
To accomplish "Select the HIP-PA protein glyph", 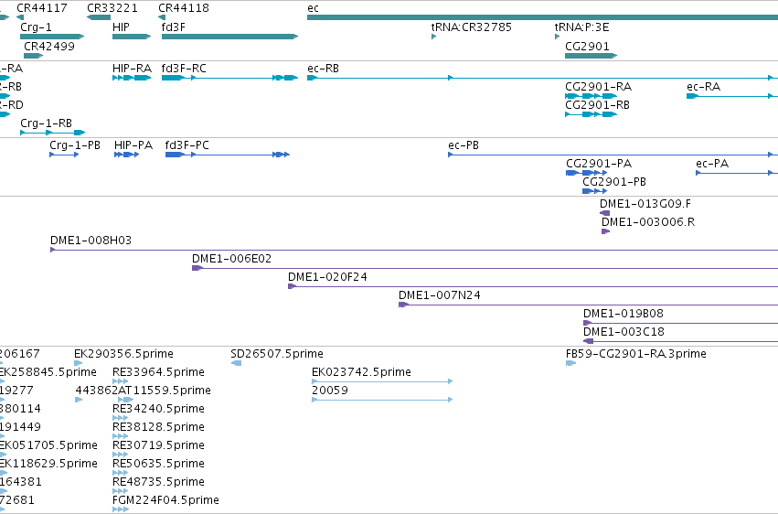I will point(126,155).
